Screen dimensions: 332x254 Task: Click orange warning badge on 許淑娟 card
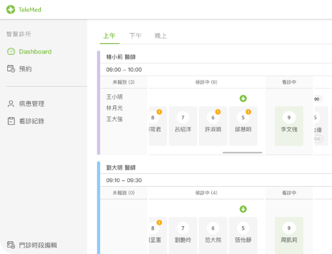[x=218, y=112]
